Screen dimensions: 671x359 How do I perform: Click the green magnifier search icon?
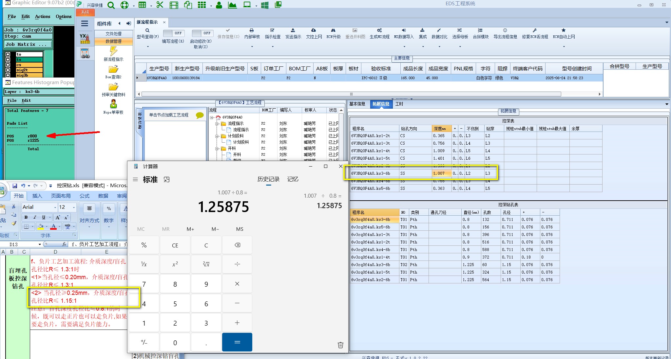111,5
